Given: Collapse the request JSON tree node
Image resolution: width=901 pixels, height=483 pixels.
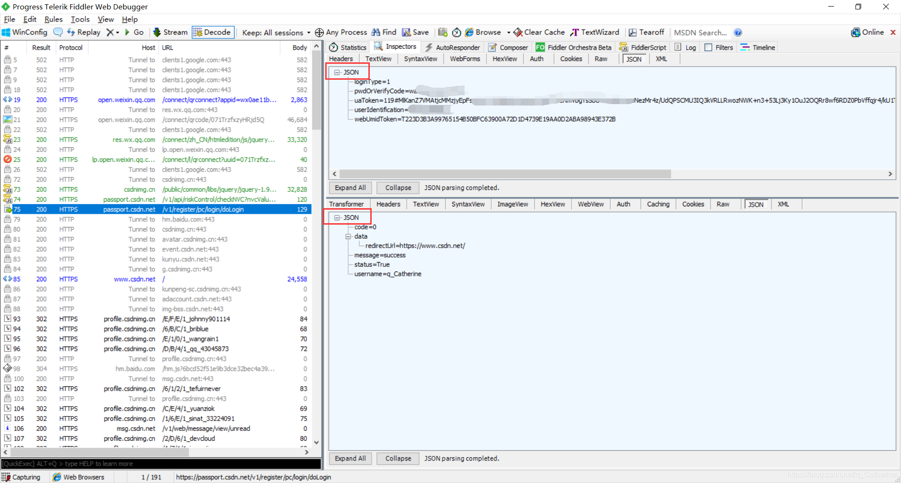Looking at the screenshot, I should pos(337,72).
